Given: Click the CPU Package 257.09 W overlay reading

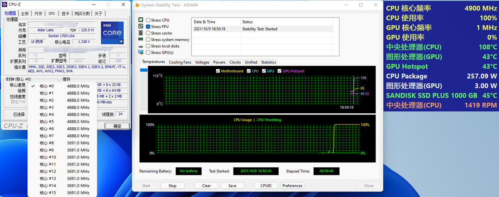Looking at the screenshot, I should pos(441,76).
